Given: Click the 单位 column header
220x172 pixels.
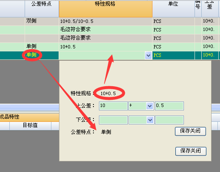Looking at the screenshot, I should coord(173,9).
